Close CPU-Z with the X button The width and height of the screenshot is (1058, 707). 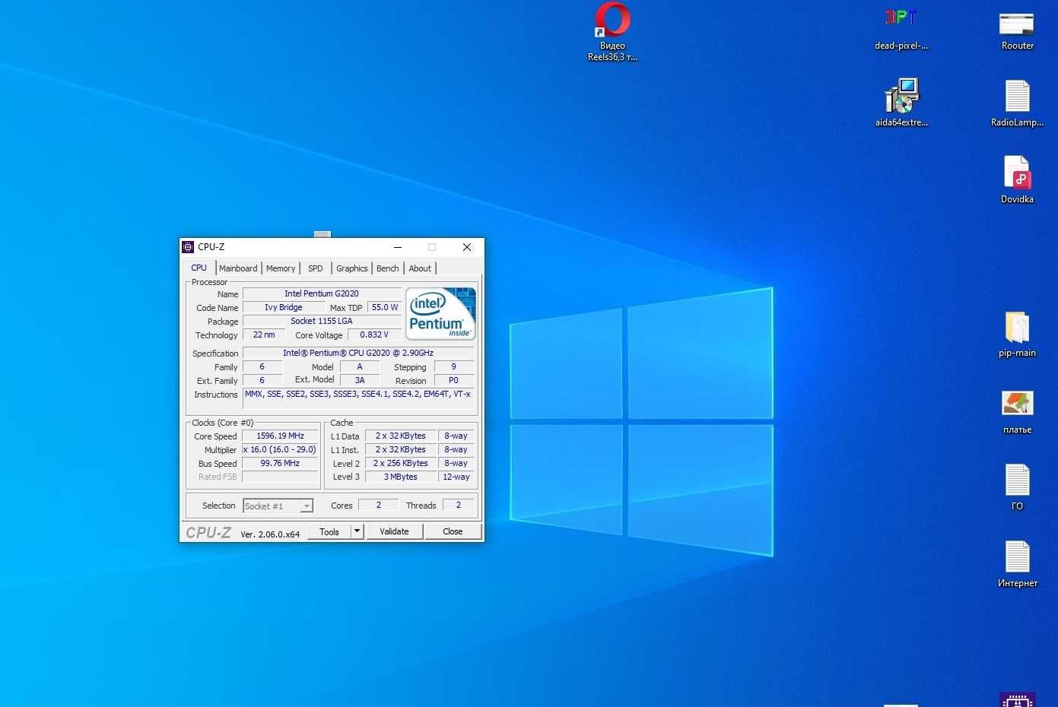(467, 247)
